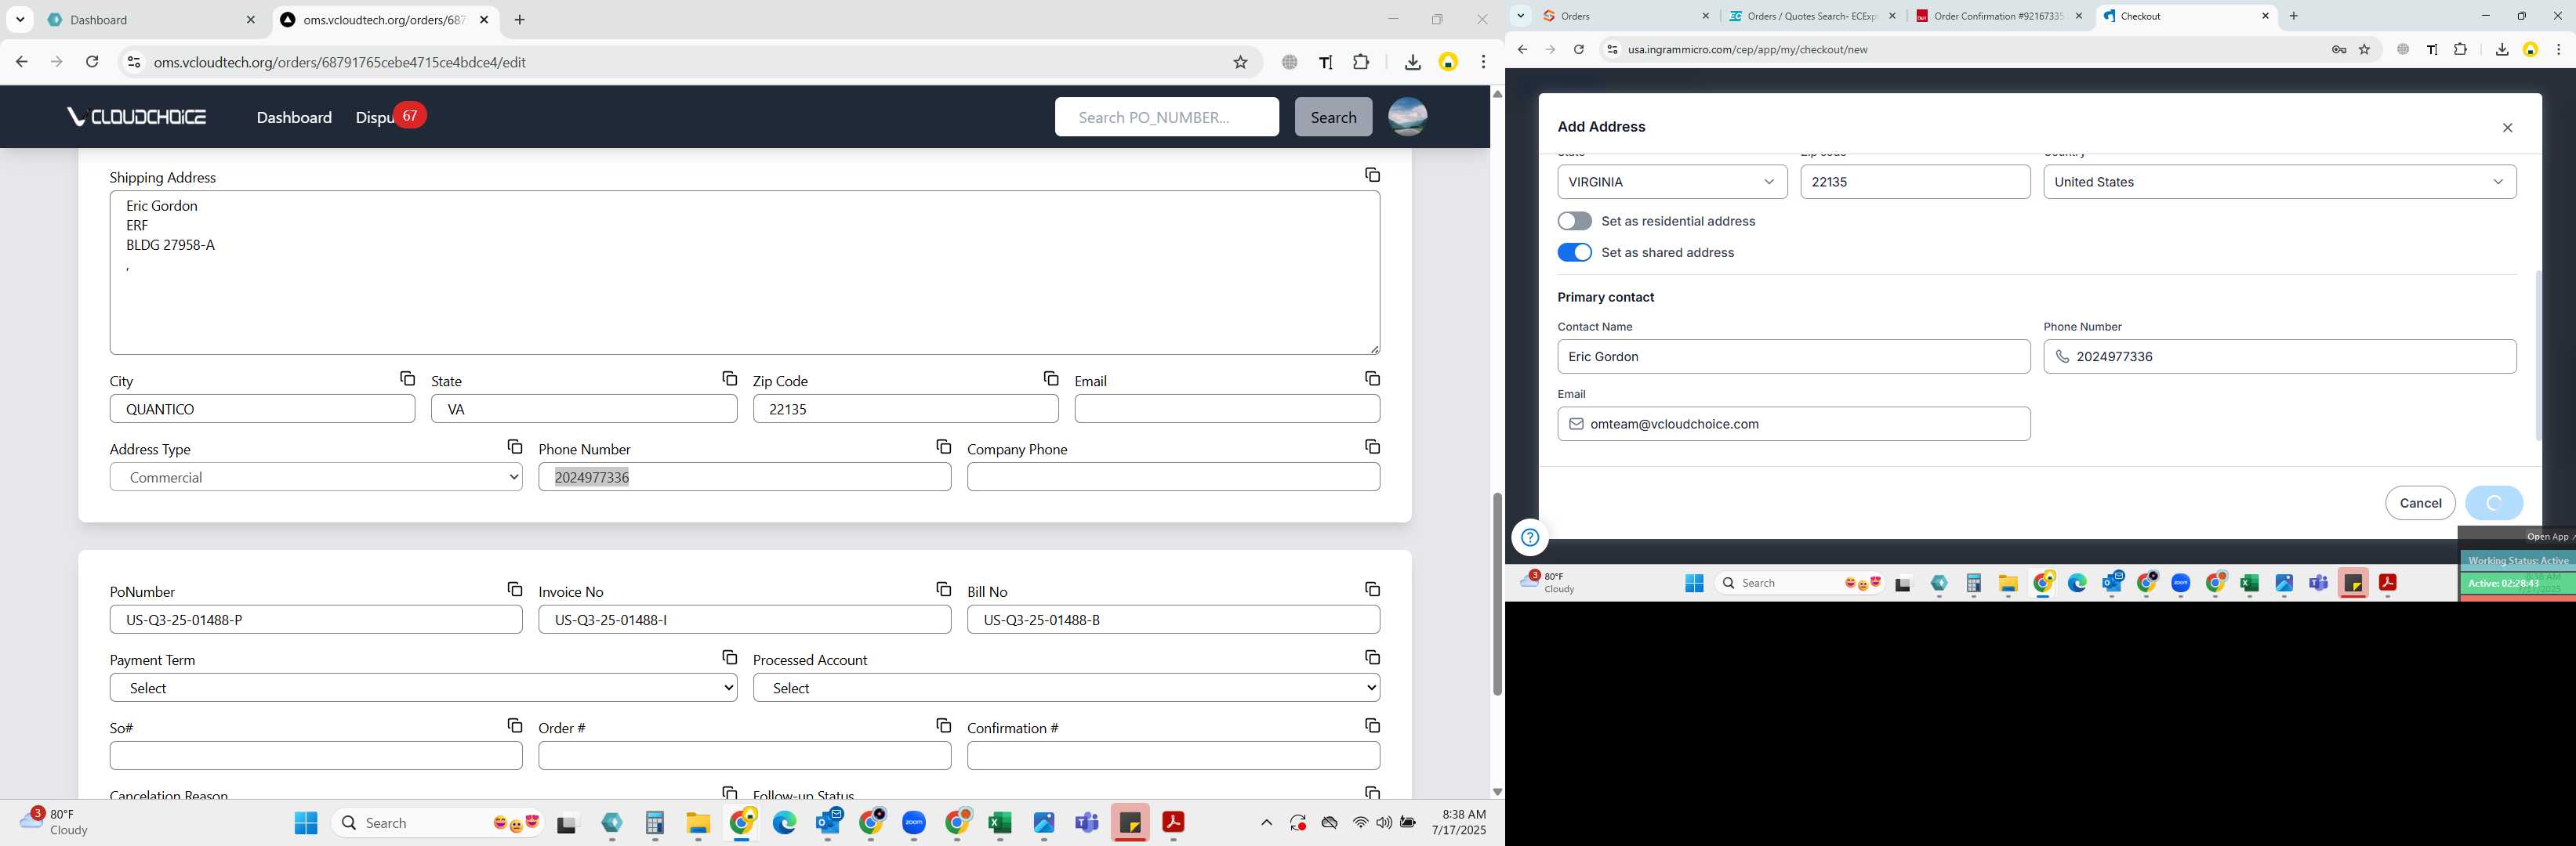2576x846 pixels.
Task: Bookmark the OMS page with the star
Action: click(1240, 62)
